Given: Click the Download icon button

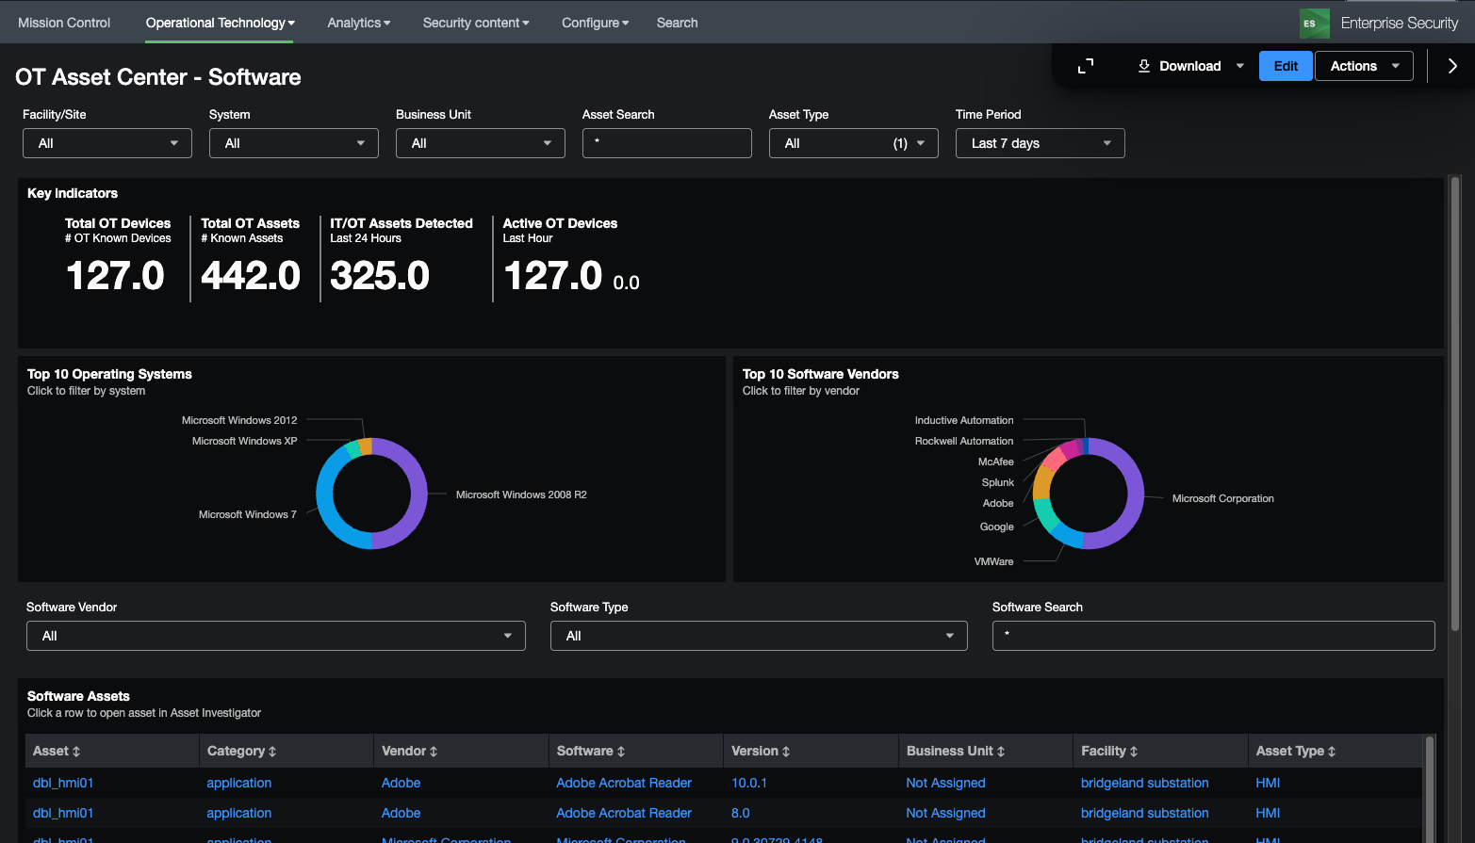Looking at the screenshot, I should coord(1144,66).
